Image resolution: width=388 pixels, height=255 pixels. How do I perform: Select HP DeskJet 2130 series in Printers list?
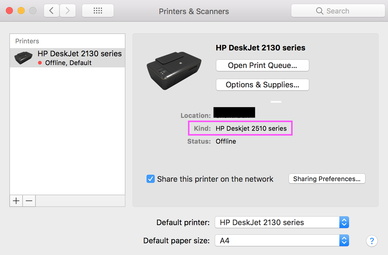pos(67,58)
